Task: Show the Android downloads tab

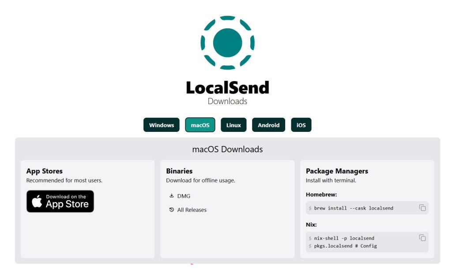Action: pyautogui.click(x=268, y=125)
